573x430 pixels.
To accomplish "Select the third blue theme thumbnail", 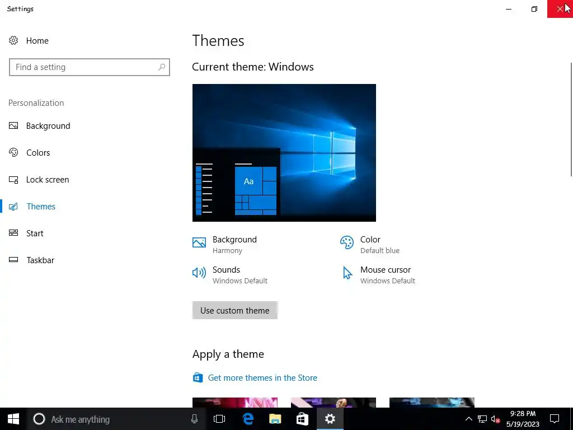I will [432, 403].
